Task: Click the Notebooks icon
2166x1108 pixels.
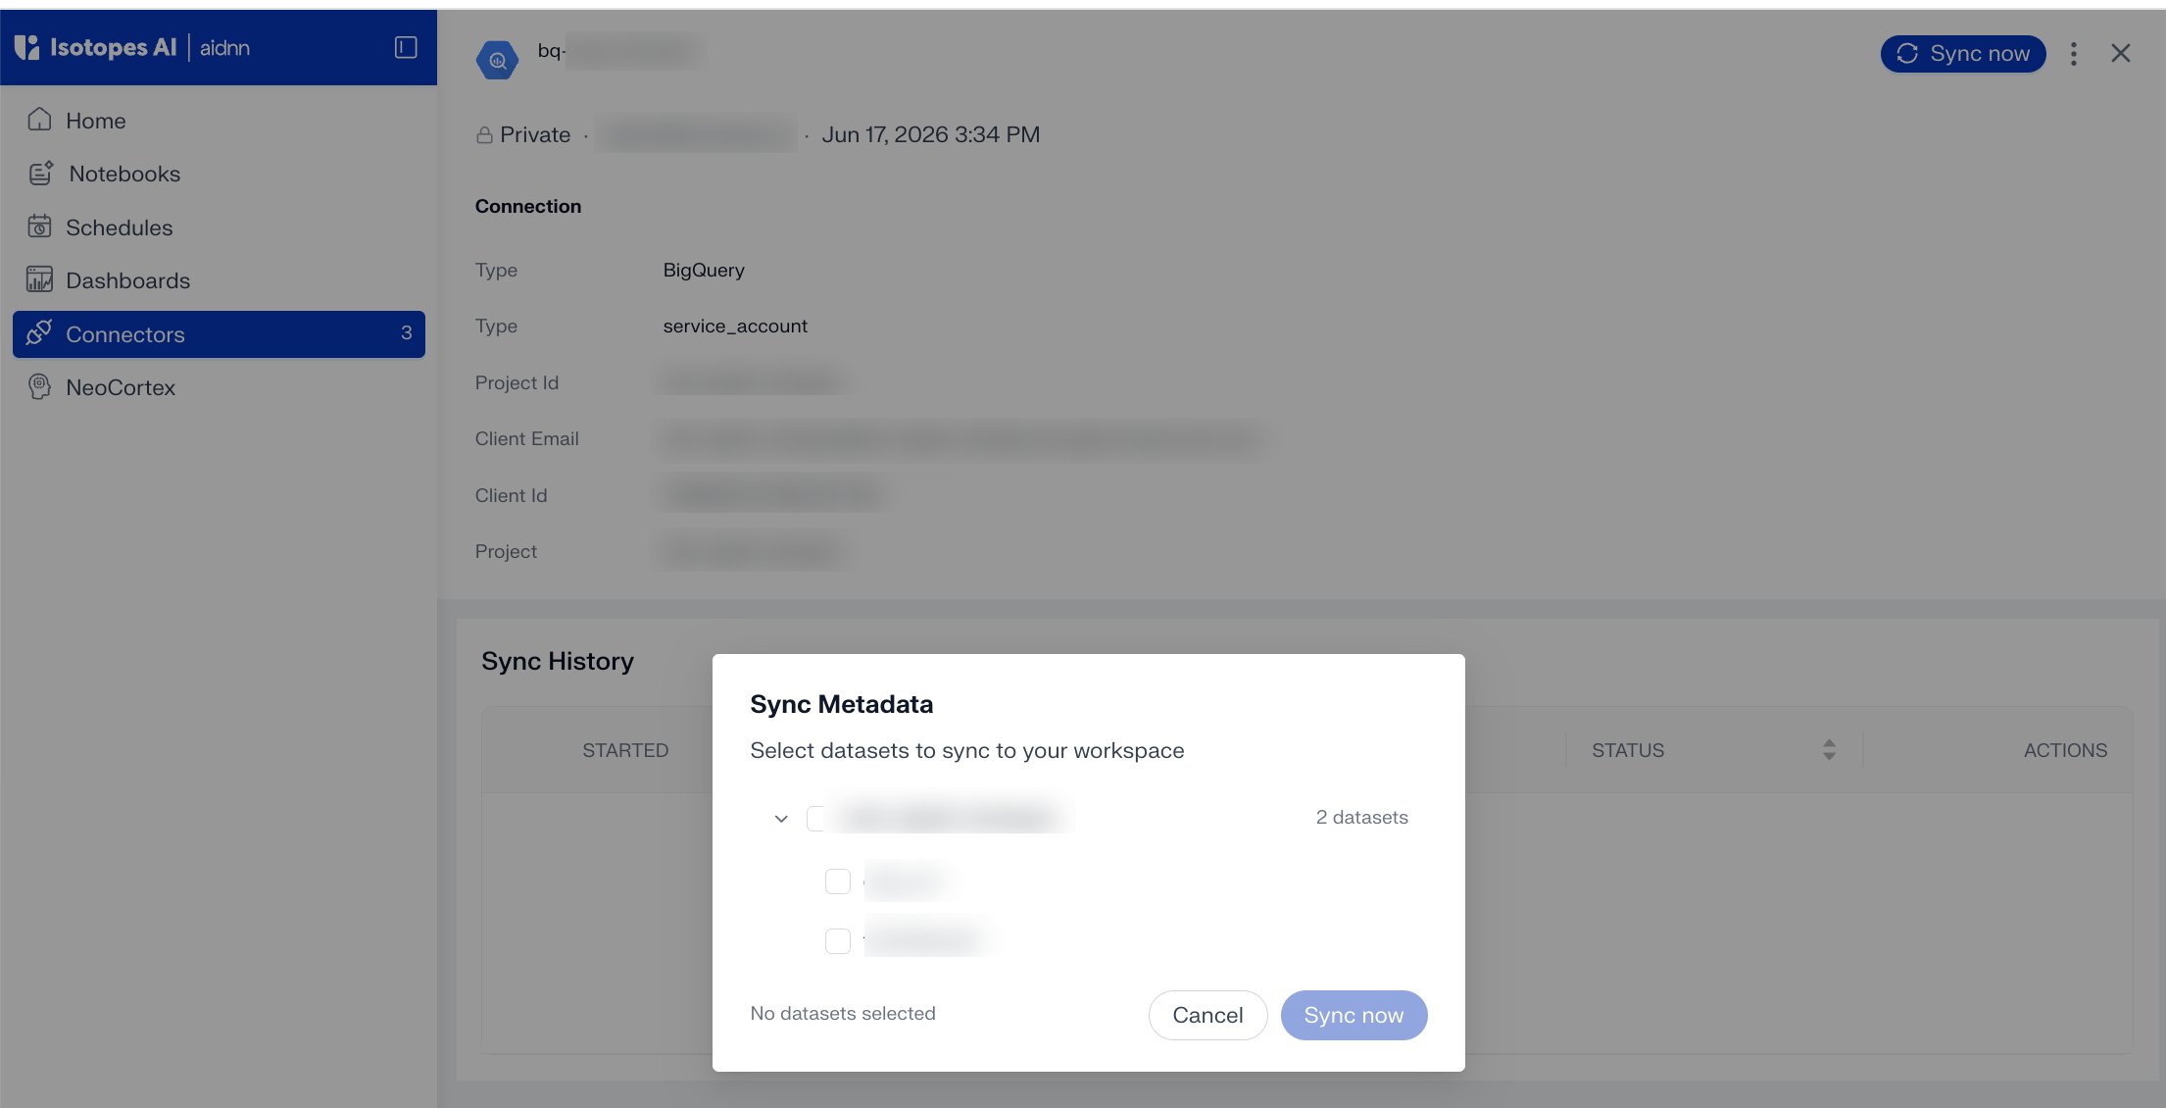Action: pos(40,174)
